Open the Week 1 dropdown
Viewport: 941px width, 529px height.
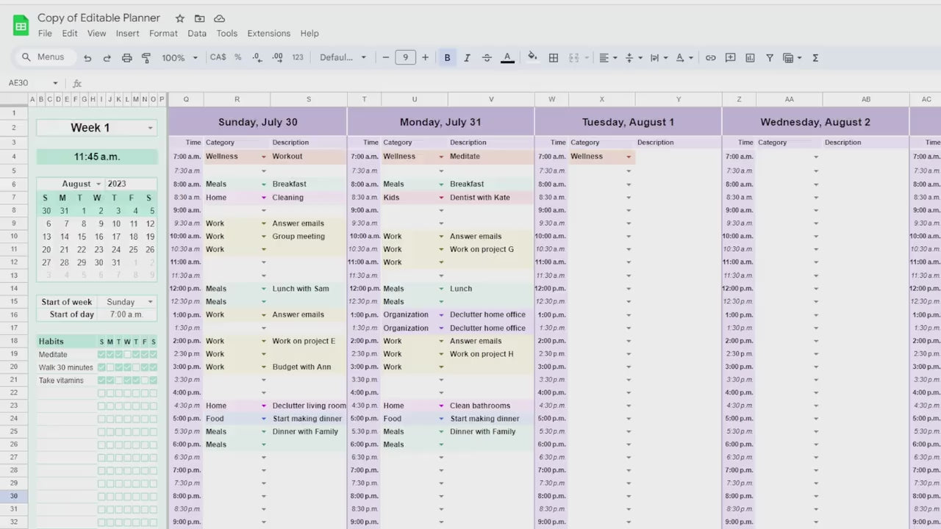click(x=150, y=128)
